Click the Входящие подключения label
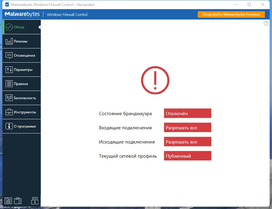272x209 pixels. [x=125, y=128]
